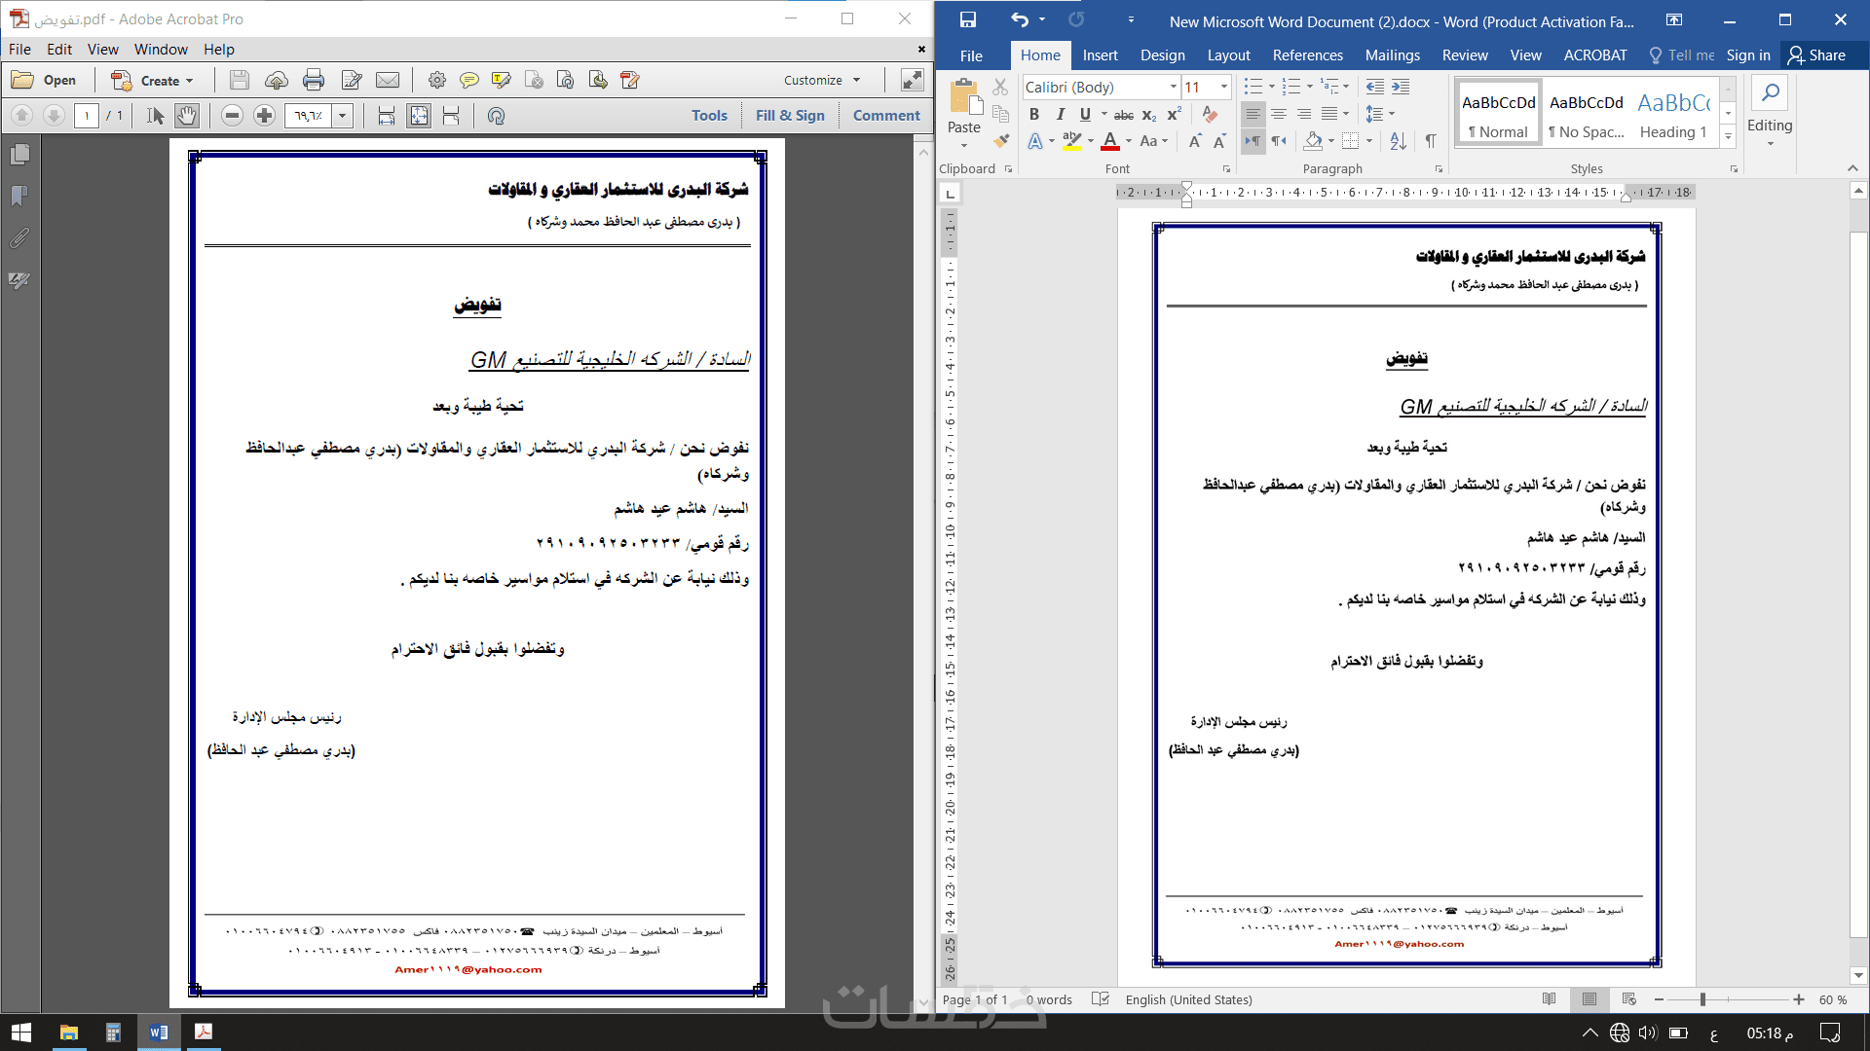Open the Window menu in Acrobat
The image size is (1870, 1051).
pyautogui.click(x=161, y=50)
